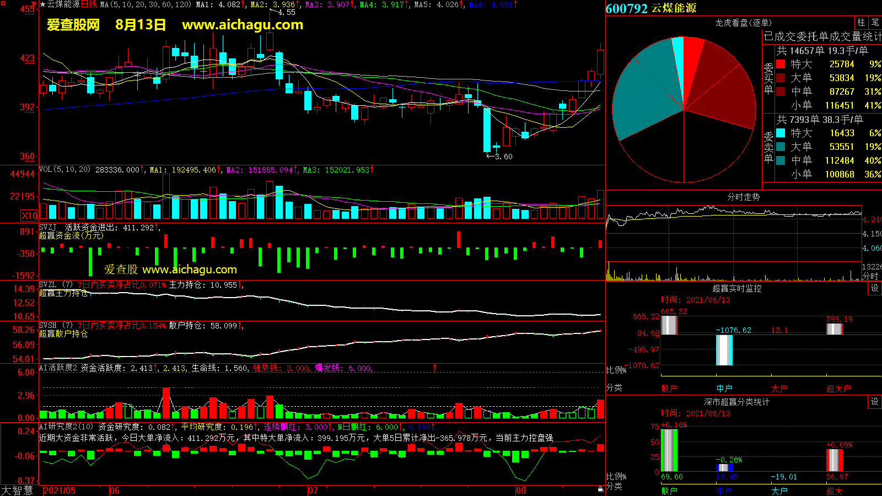
Task: Click the bright red 特大 buy-order swatch
Action: click(x=781, y=64)
